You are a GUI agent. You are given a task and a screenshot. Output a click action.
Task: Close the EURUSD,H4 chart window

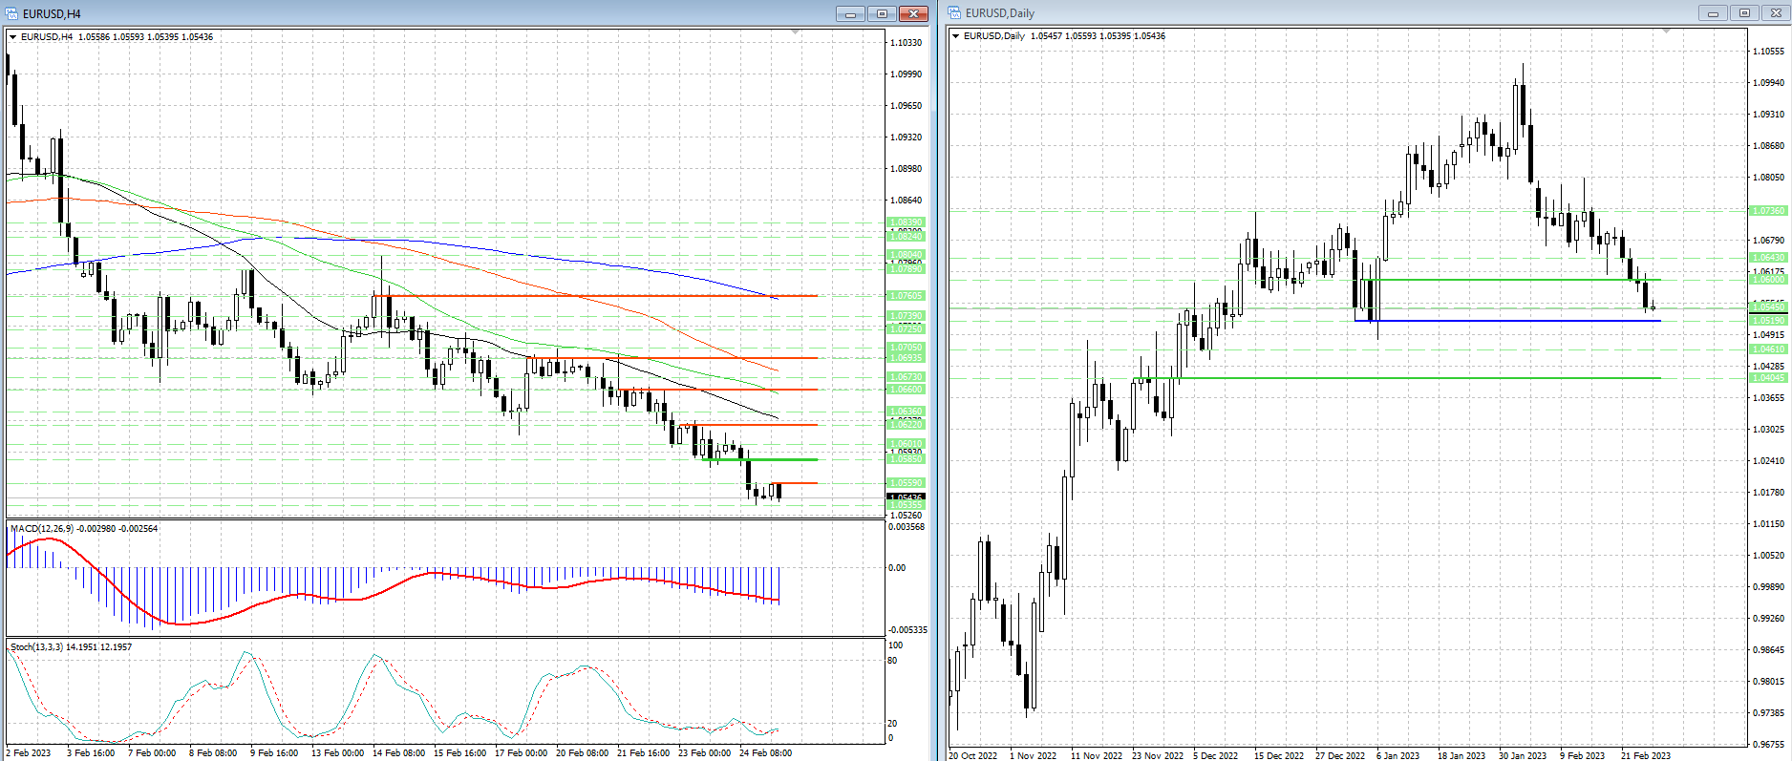[x=913, y=13]
